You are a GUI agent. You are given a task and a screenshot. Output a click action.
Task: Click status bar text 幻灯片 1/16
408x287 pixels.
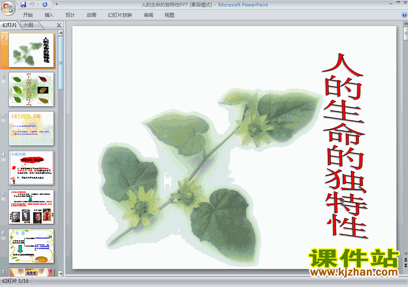pyautogui.click(x=15, y=281)
